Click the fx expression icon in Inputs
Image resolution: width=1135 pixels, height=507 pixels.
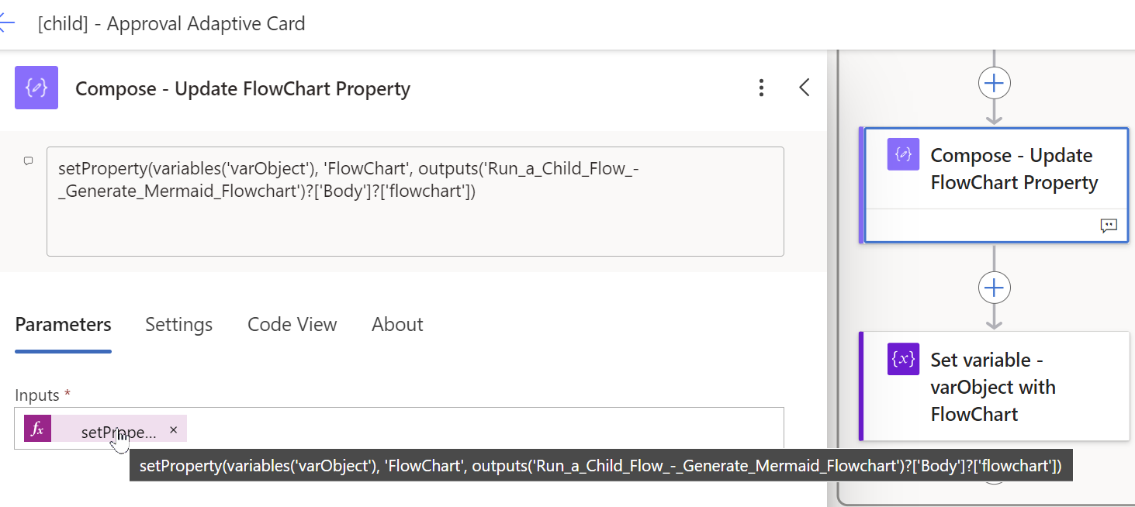37,429
